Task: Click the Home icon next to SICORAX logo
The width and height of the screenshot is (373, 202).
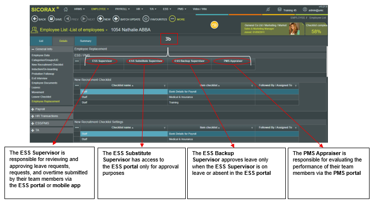Action: click(x=65, y=9)
